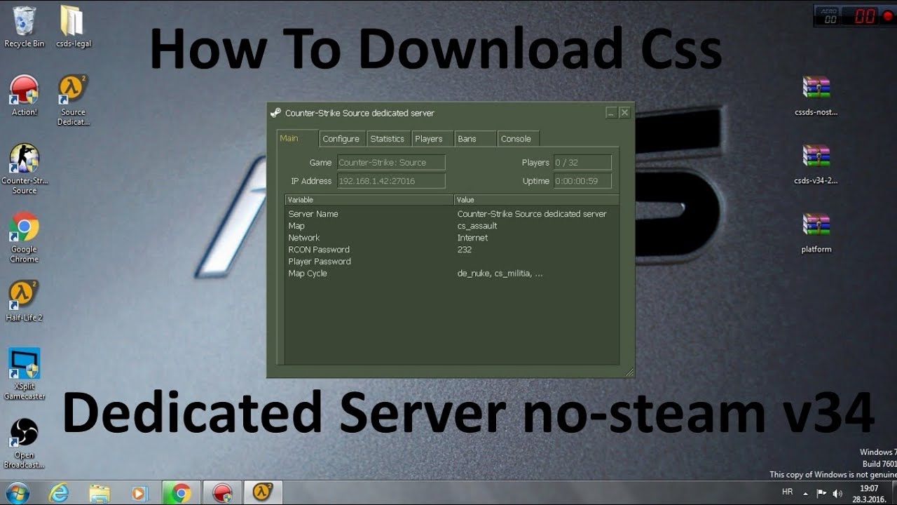897x505 pixels.
Task: Minimize the dedicated server window
Action: point(611,112)
